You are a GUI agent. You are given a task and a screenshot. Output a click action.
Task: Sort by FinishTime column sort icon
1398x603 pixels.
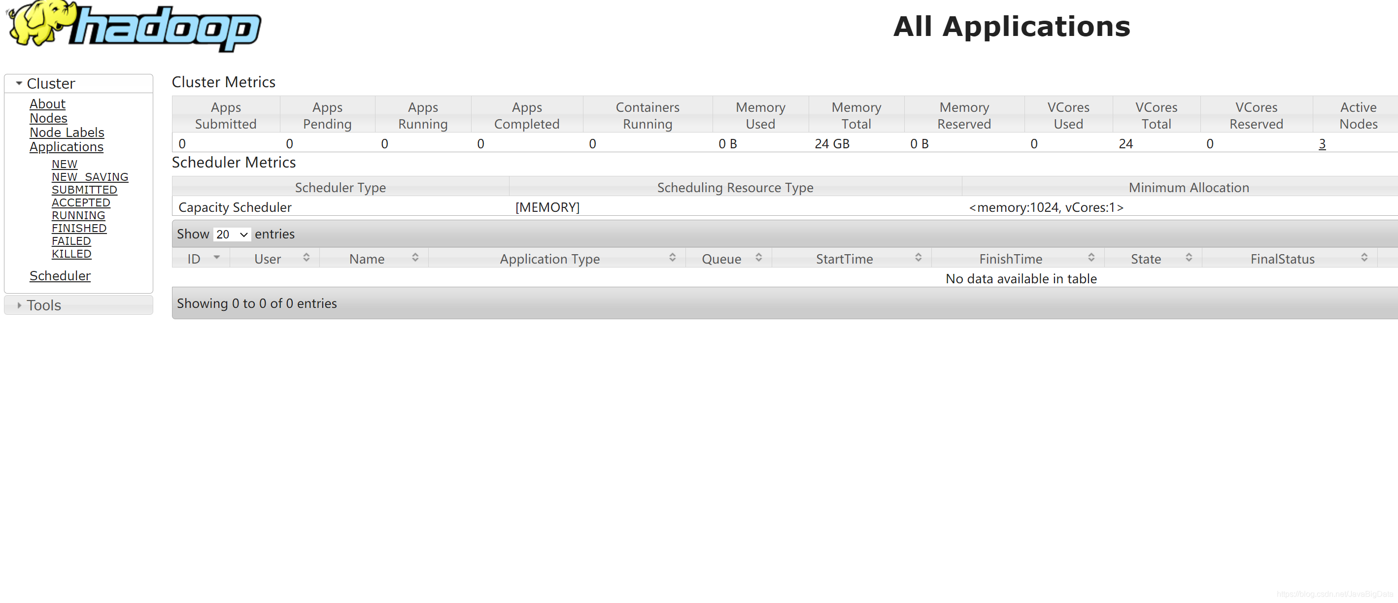[1091, 257]
